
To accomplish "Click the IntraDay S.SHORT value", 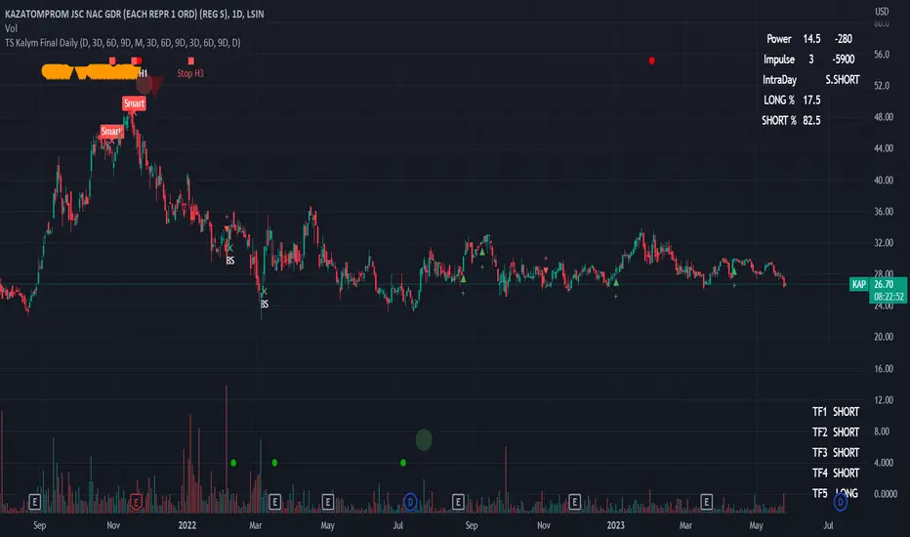I will [842, 79].
